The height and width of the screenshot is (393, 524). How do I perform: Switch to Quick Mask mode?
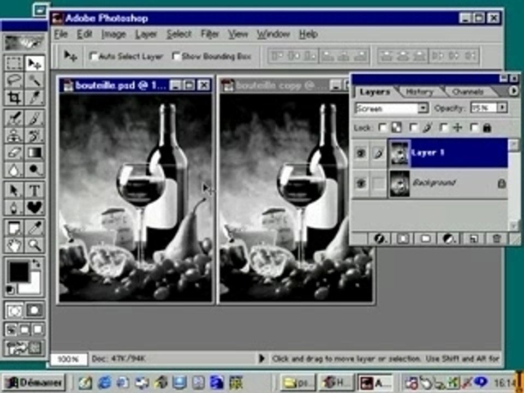[x=34, y=311]
